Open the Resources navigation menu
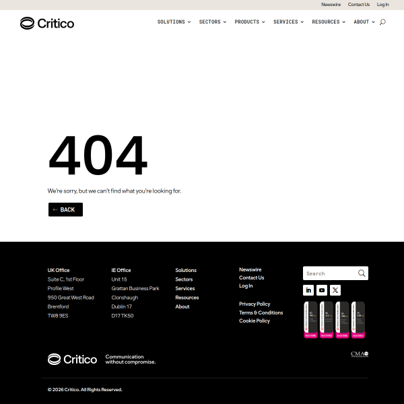 329,22
